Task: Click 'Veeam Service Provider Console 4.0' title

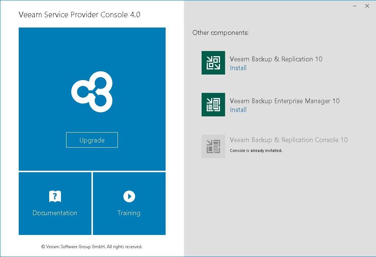Action: [x=79, y=15]
